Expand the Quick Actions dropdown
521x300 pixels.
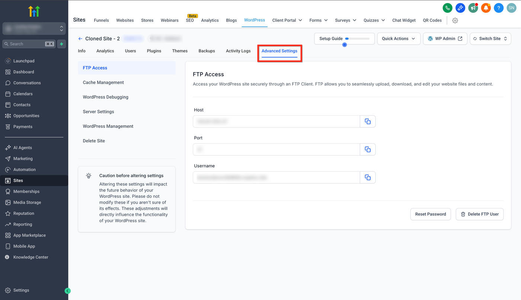399,39
